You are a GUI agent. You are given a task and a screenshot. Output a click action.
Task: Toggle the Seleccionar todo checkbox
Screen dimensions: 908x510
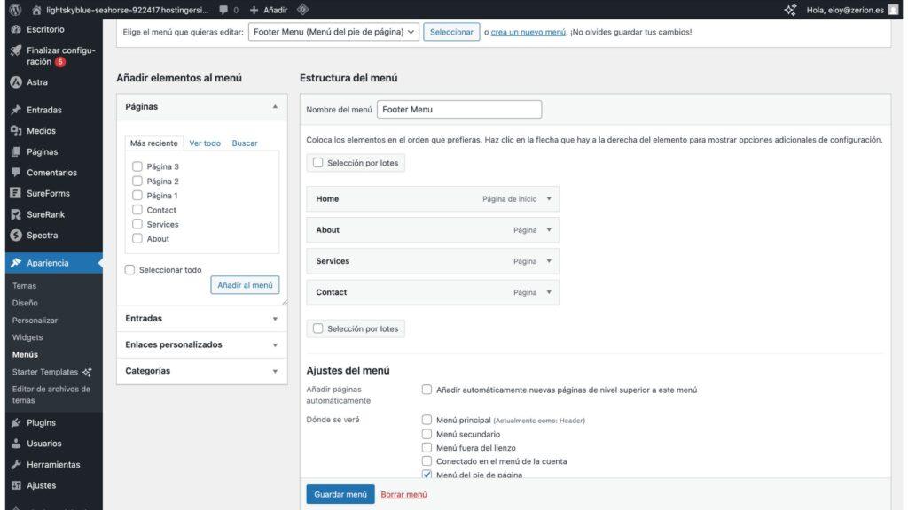click(x=130, y=270)
